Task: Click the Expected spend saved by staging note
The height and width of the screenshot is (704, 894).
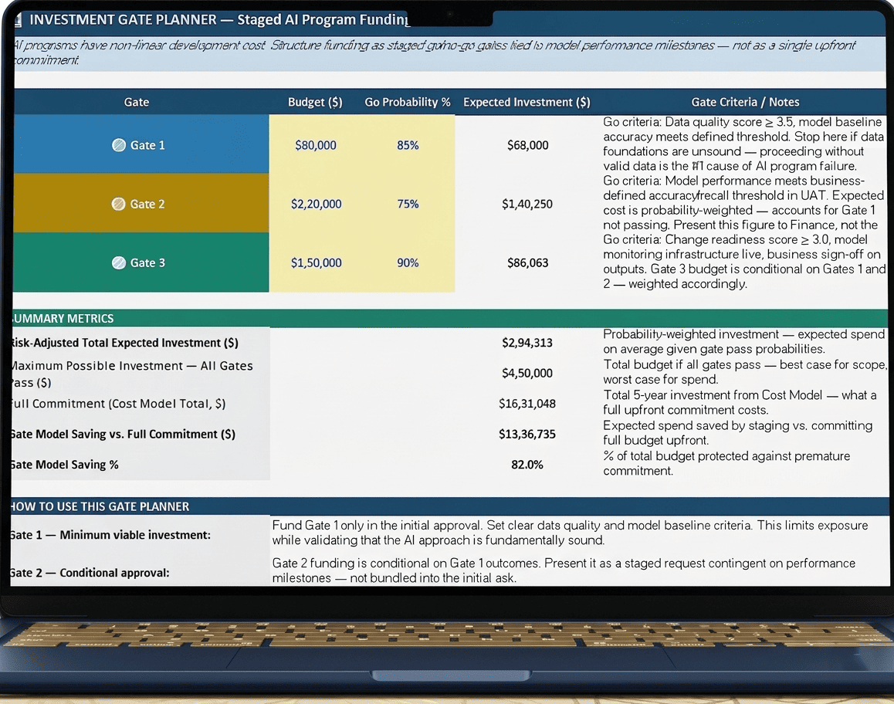Action: (738, 432)
